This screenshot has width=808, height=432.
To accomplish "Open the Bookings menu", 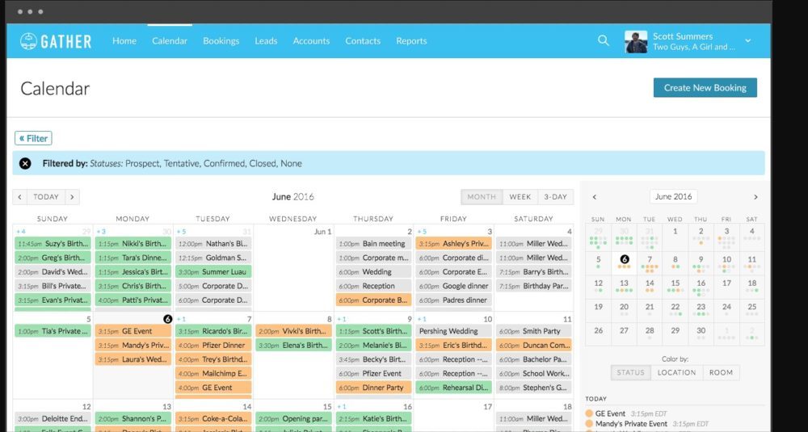I will click(x=221, y=41).
